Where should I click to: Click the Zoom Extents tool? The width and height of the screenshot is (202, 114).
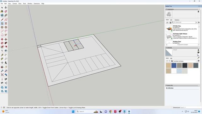(x=2, y=75)
